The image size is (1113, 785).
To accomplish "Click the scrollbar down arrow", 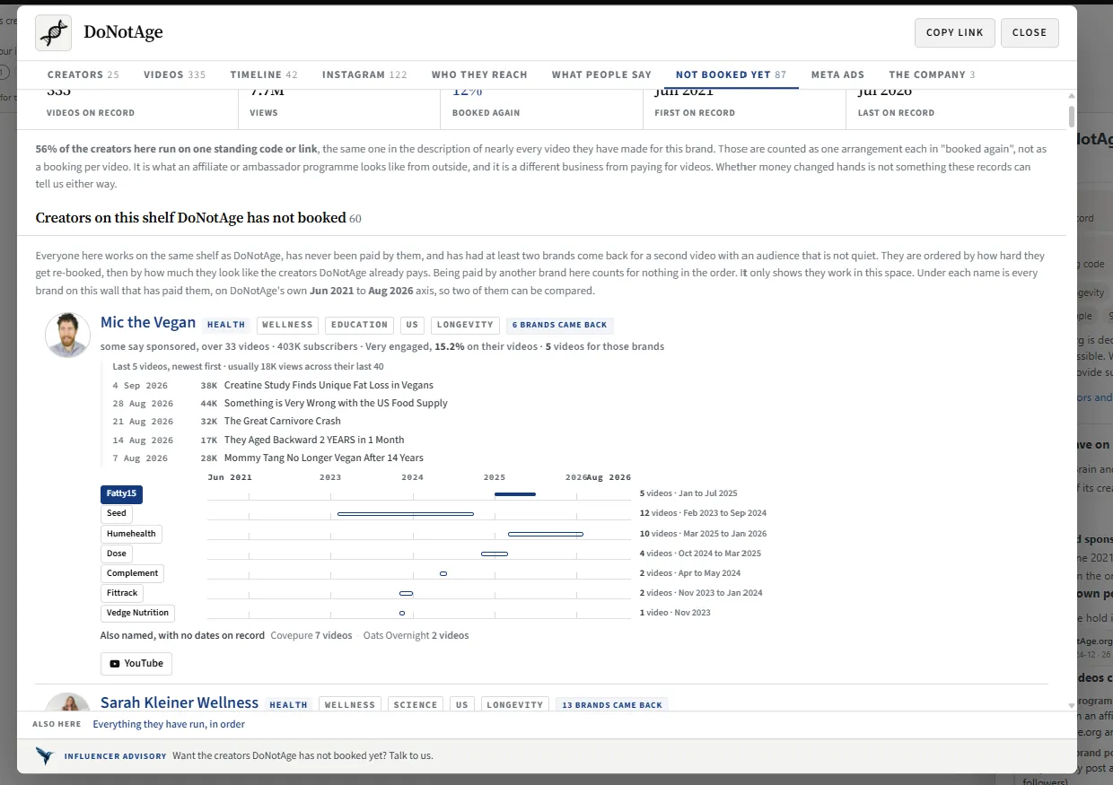I will 1072,705.
